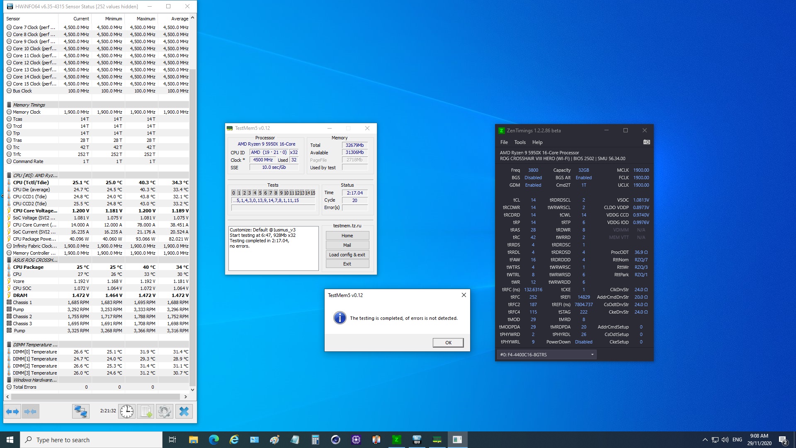Open HWiNFO network remote monitoring icon

[81, 411]
